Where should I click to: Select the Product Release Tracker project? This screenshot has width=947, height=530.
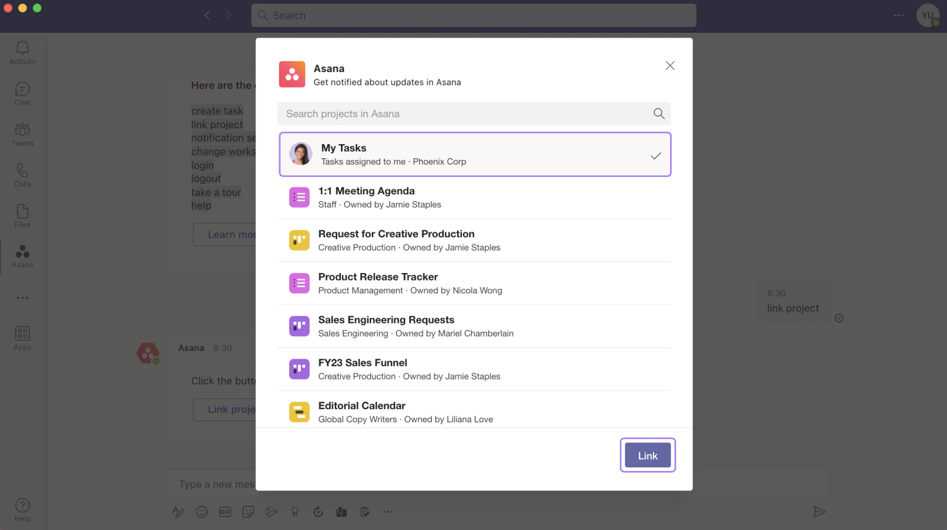(475, 283)
